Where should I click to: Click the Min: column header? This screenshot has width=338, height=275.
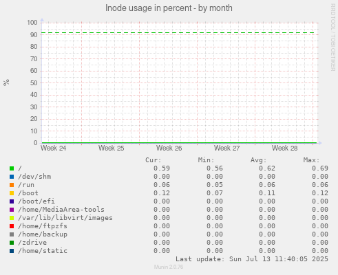coord(207,160)
